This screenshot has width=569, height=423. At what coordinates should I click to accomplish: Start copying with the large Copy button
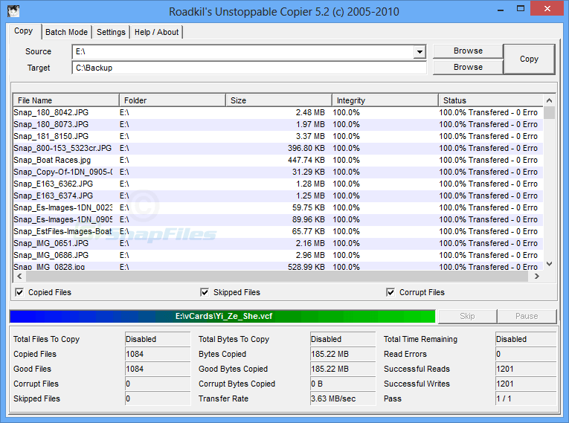click(x=529, y=59)
